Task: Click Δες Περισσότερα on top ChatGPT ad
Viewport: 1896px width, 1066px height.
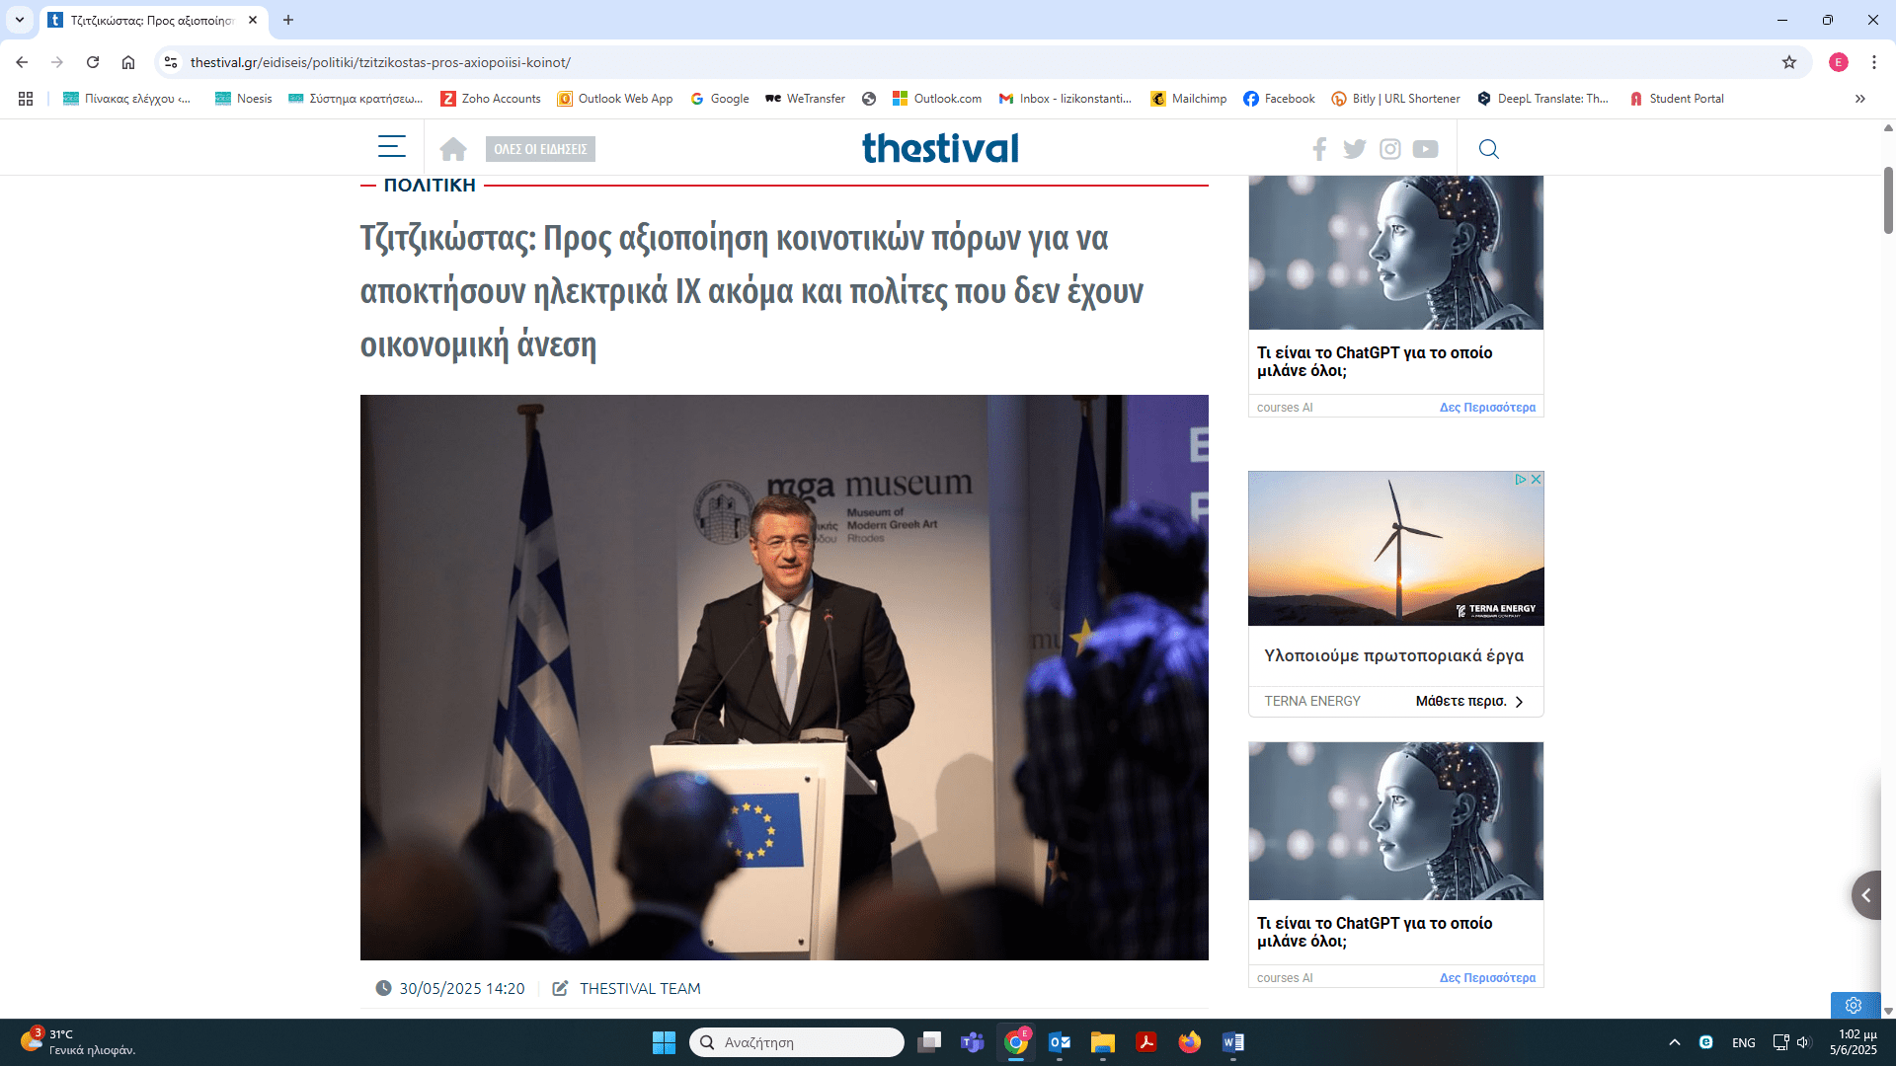Action: pyautogui.click(x=1486, y=408)
